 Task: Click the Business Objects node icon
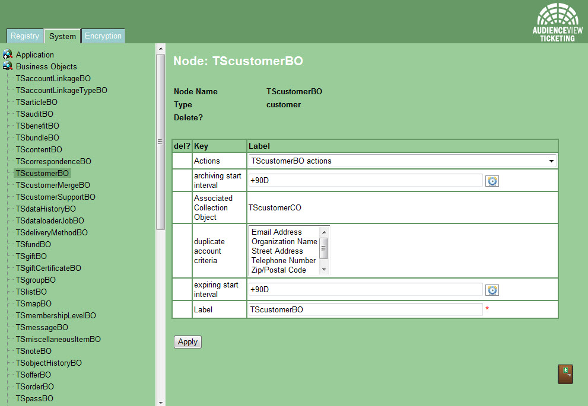point(8,66)
